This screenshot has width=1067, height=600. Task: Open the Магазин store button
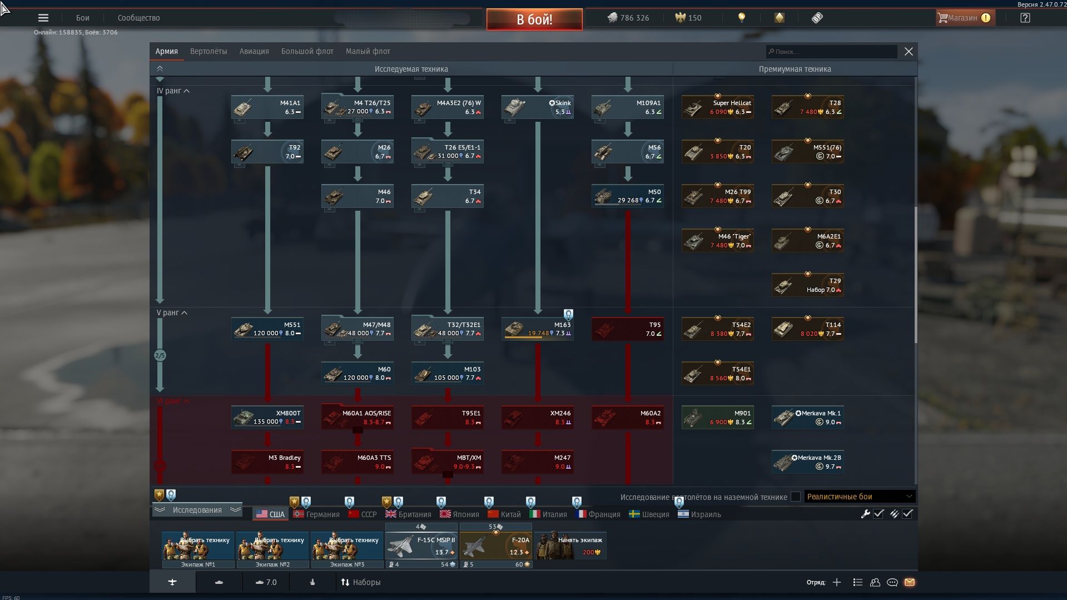pos(965,18)
